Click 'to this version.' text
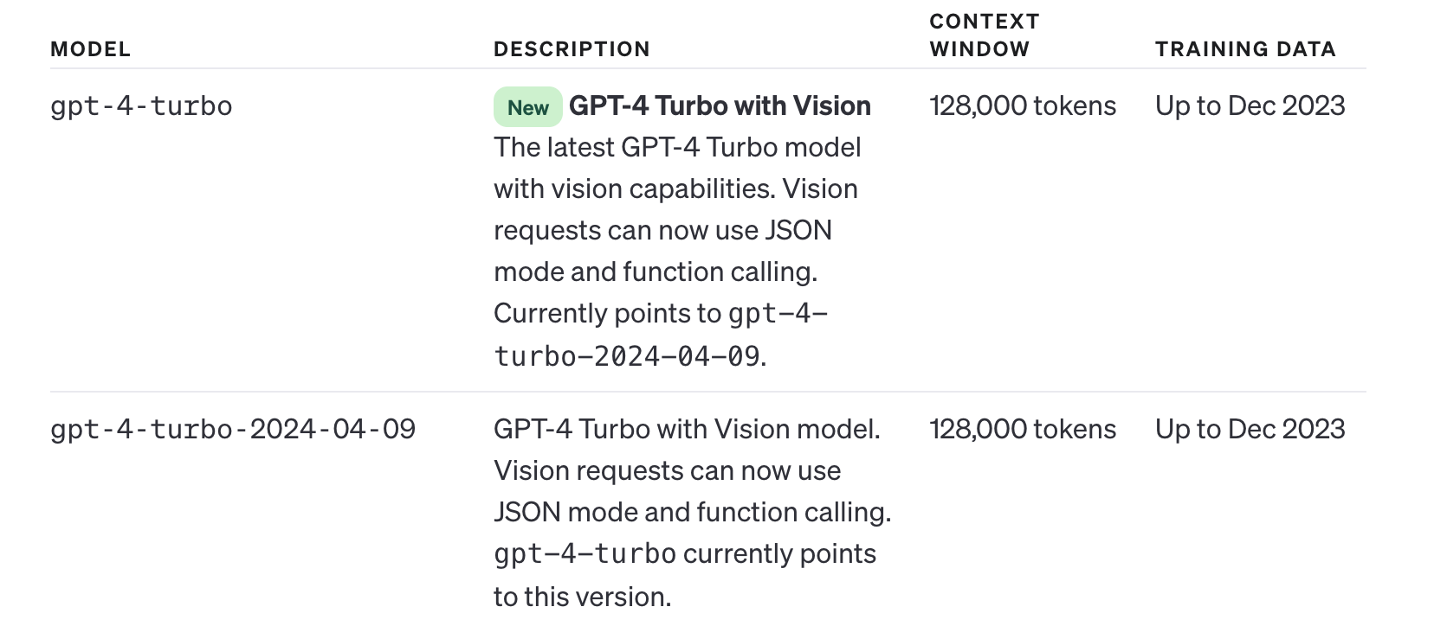Screen dimensions: 1434x626 pos(583,597)
